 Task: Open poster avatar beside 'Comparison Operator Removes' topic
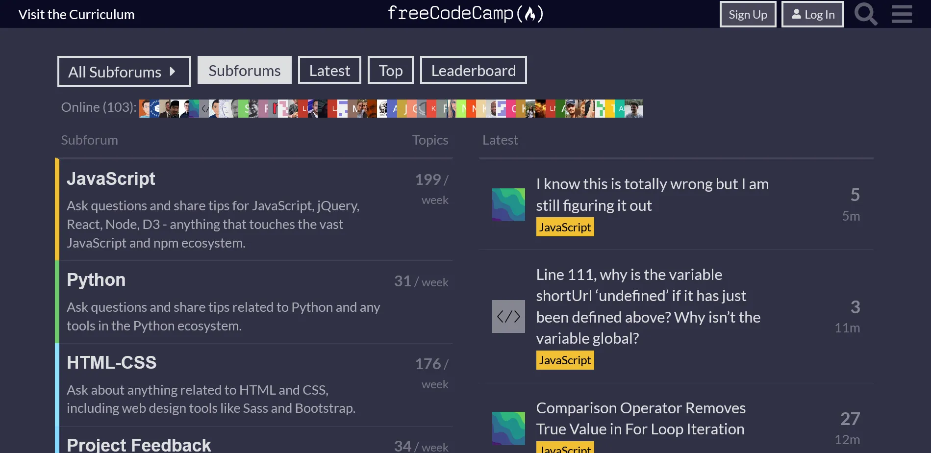pos(508,428)
